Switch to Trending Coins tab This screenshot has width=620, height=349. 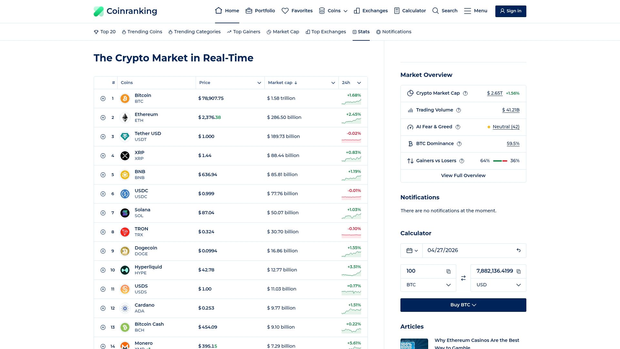(x=142, y=32)
